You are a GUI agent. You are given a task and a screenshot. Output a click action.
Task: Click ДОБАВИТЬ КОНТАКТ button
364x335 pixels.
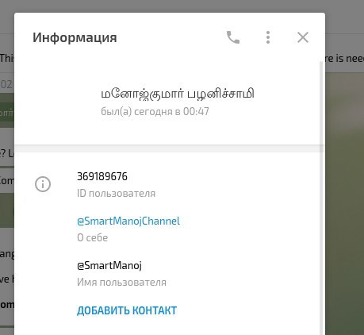pos(127,310)
